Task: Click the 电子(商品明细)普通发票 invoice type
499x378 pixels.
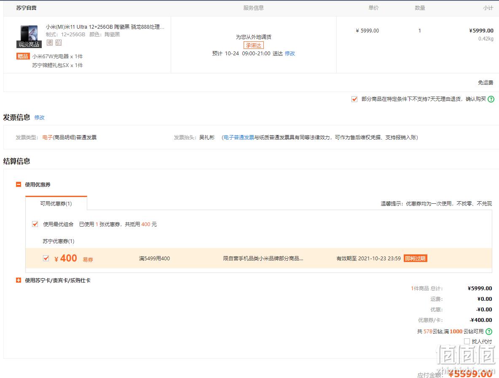Action: [70, 137]
